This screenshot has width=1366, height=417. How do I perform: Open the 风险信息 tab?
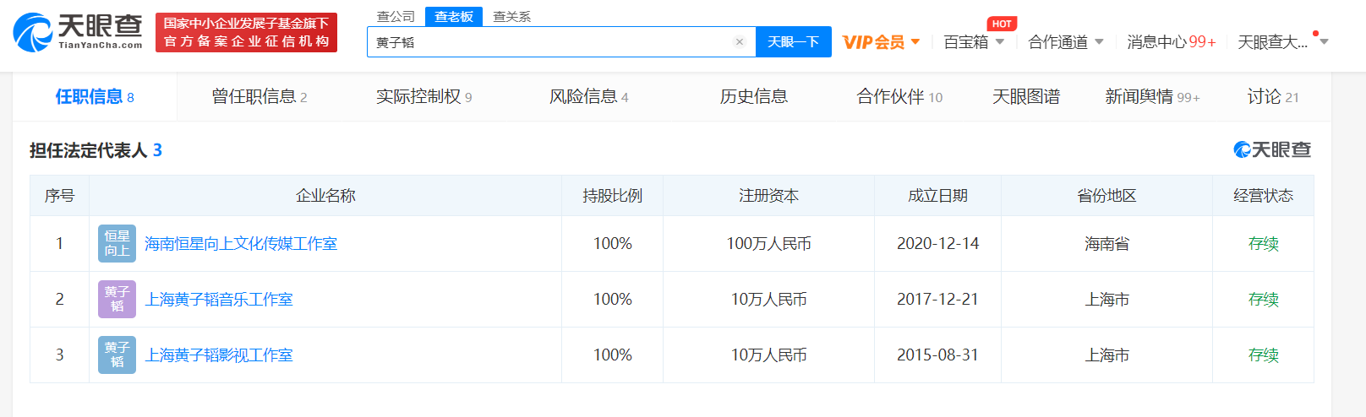(x=588, y=97)
